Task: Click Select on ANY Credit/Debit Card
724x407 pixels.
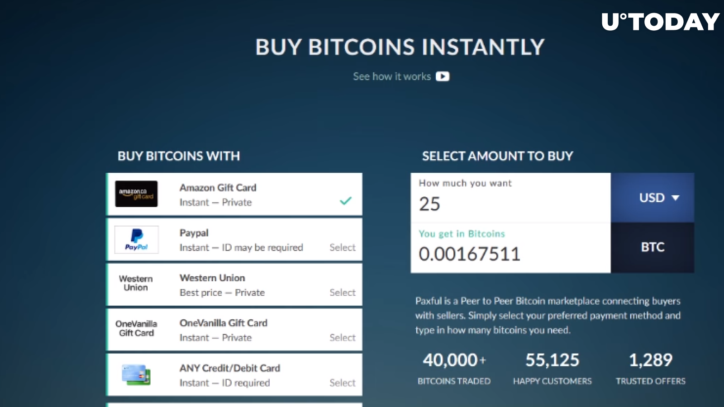Action: point(343,383)
